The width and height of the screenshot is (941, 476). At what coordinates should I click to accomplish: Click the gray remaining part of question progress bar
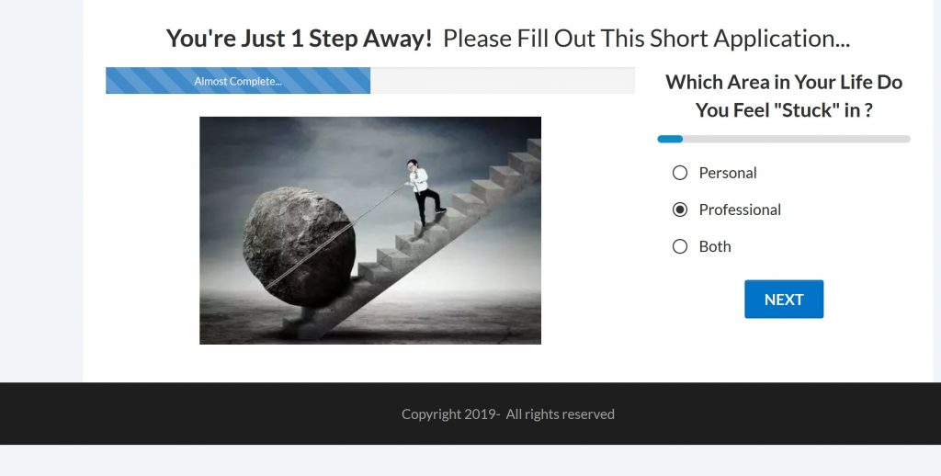coord(797,140)
